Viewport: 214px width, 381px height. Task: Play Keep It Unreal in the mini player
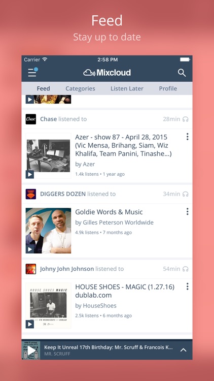[31, 350]
